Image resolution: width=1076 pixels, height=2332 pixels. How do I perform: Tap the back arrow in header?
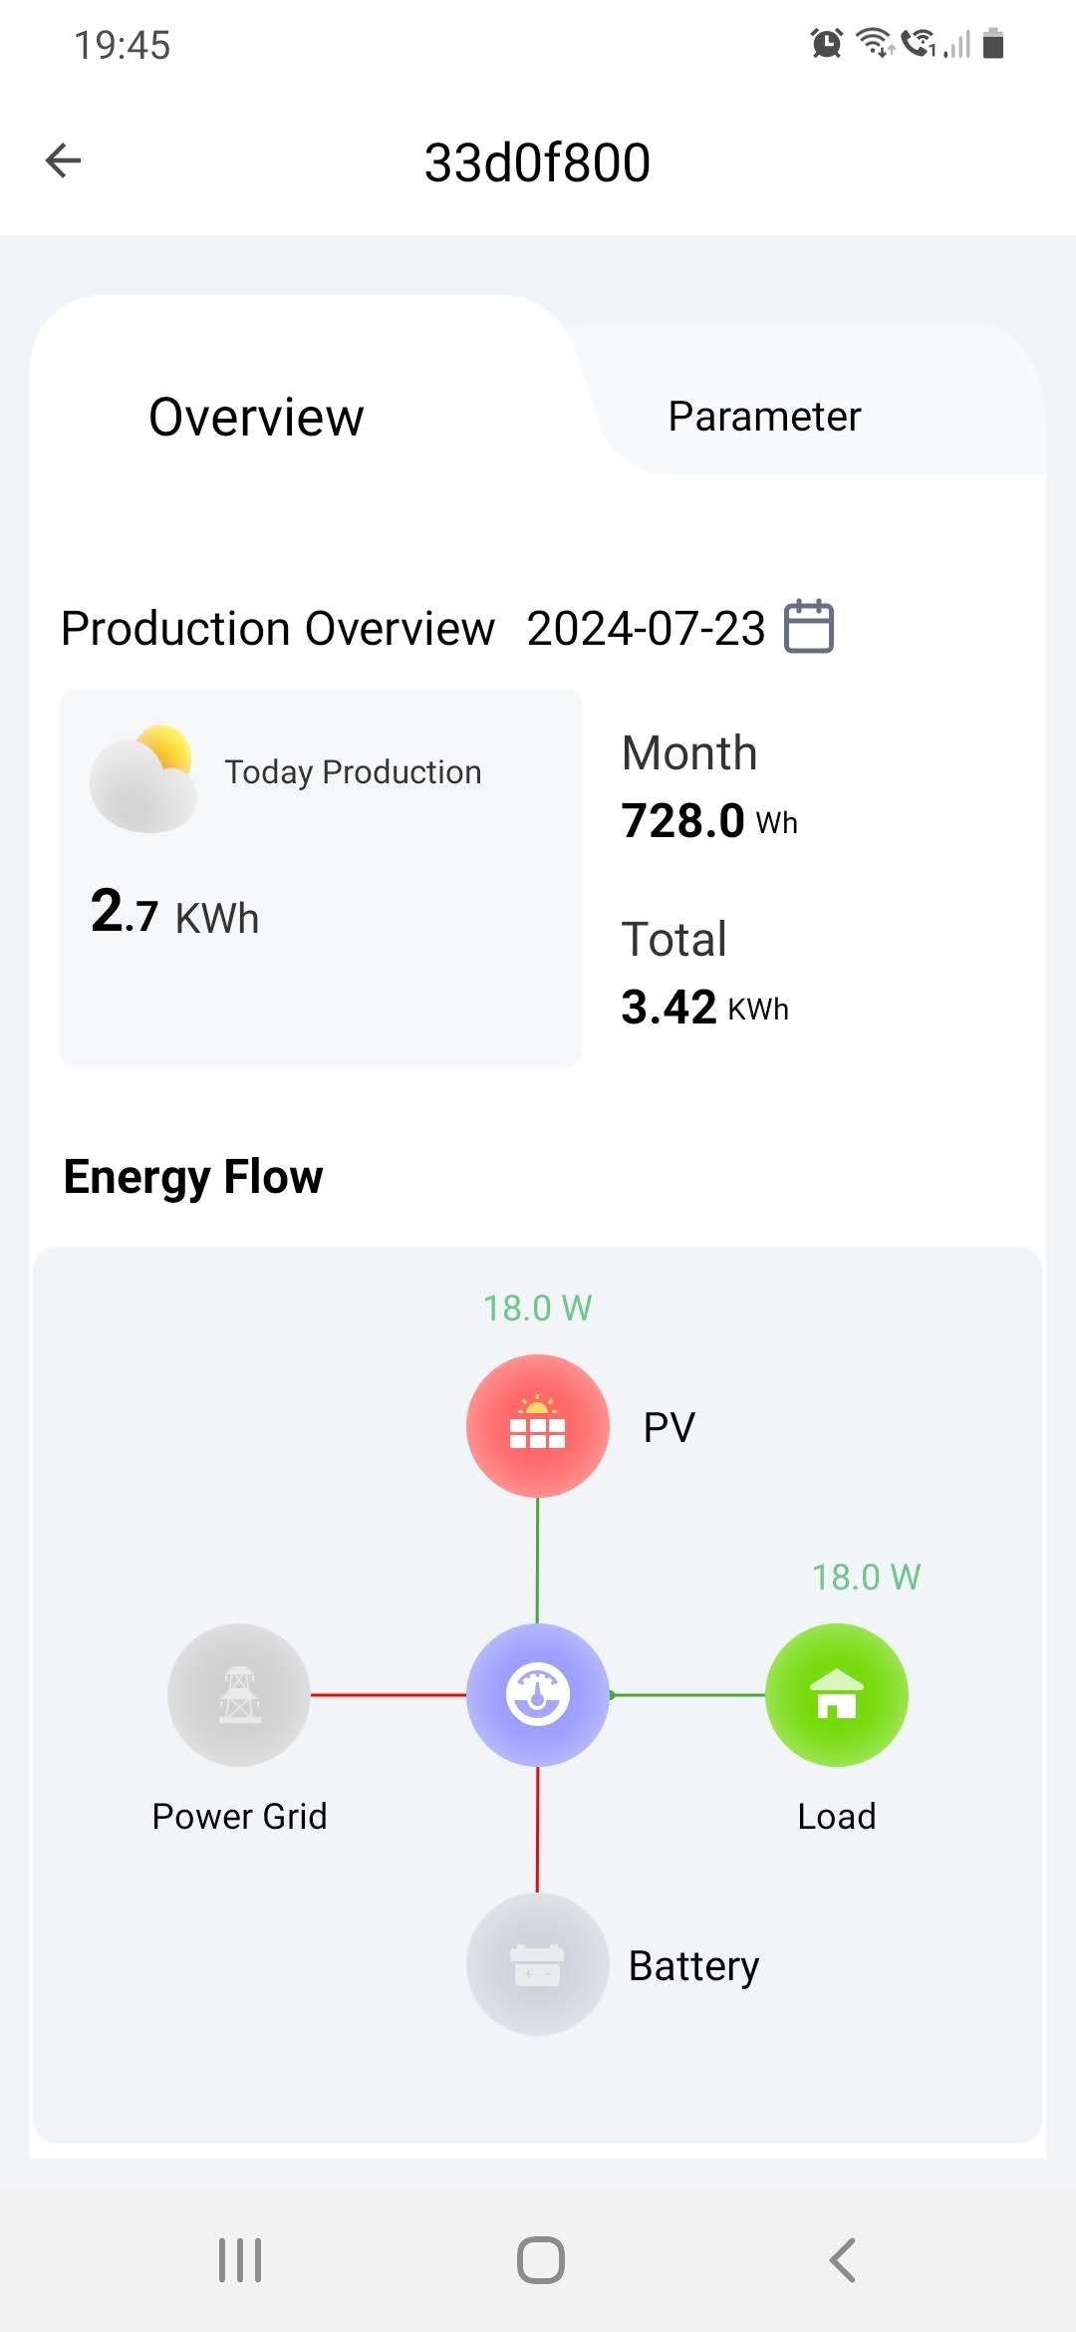(63, 160)
